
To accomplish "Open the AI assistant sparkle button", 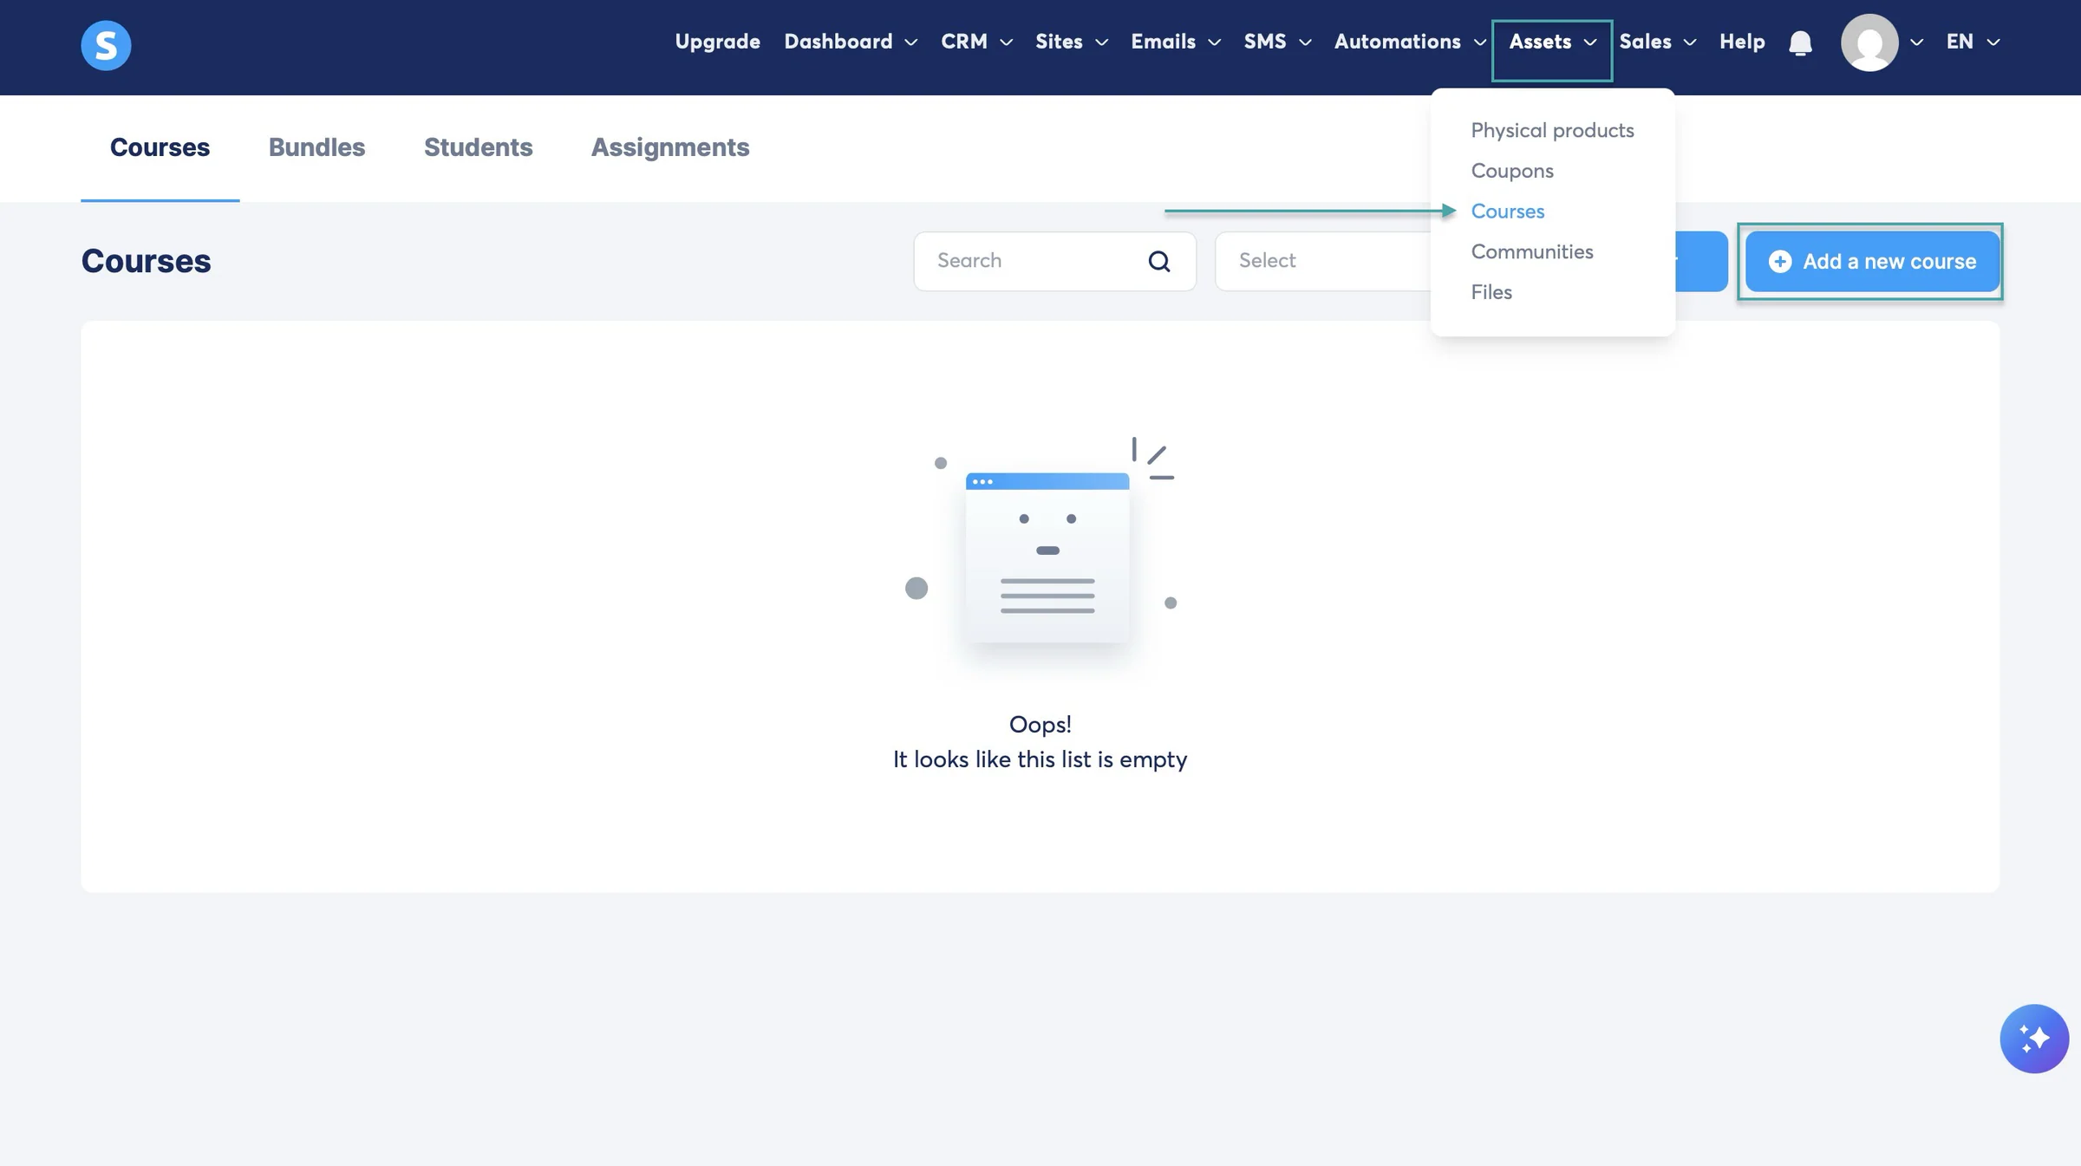I will click(2034, 1039).
